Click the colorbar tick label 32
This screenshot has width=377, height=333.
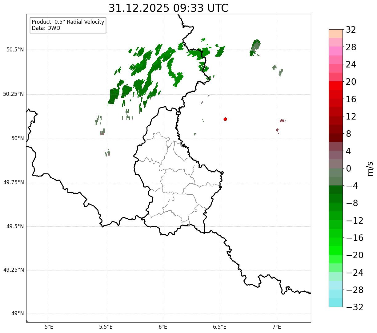[x=351, y=30]
